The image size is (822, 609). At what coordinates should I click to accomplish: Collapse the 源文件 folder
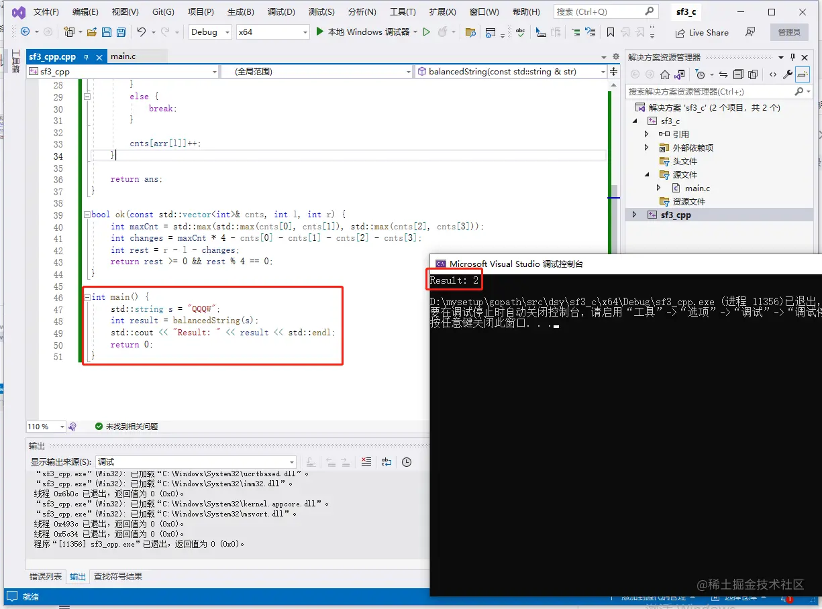point(647,174)
